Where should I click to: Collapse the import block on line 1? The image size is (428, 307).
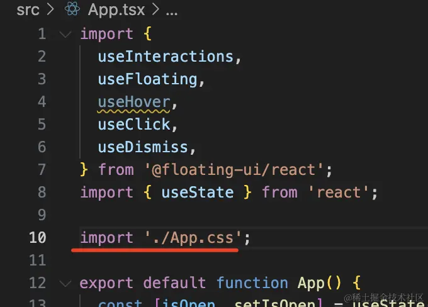[x=65, y=34]
